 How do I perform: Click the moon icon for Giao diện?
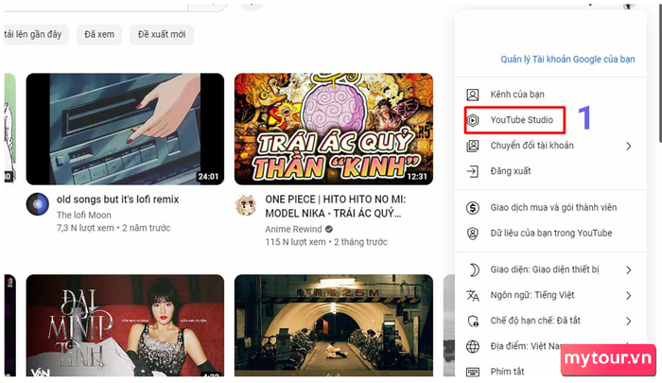click(x=474, y=270)
